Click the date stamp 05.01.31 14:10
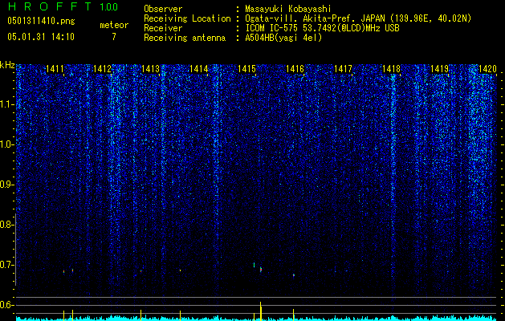This screenshot has width=505, height=321. click(41, 37)
